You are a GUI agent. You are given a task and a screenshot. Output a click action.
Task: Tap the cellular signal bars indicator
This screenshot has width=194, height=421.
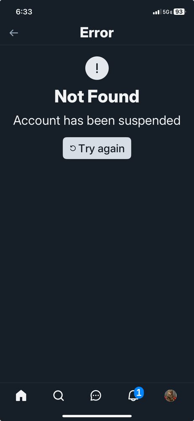(157, 12)
